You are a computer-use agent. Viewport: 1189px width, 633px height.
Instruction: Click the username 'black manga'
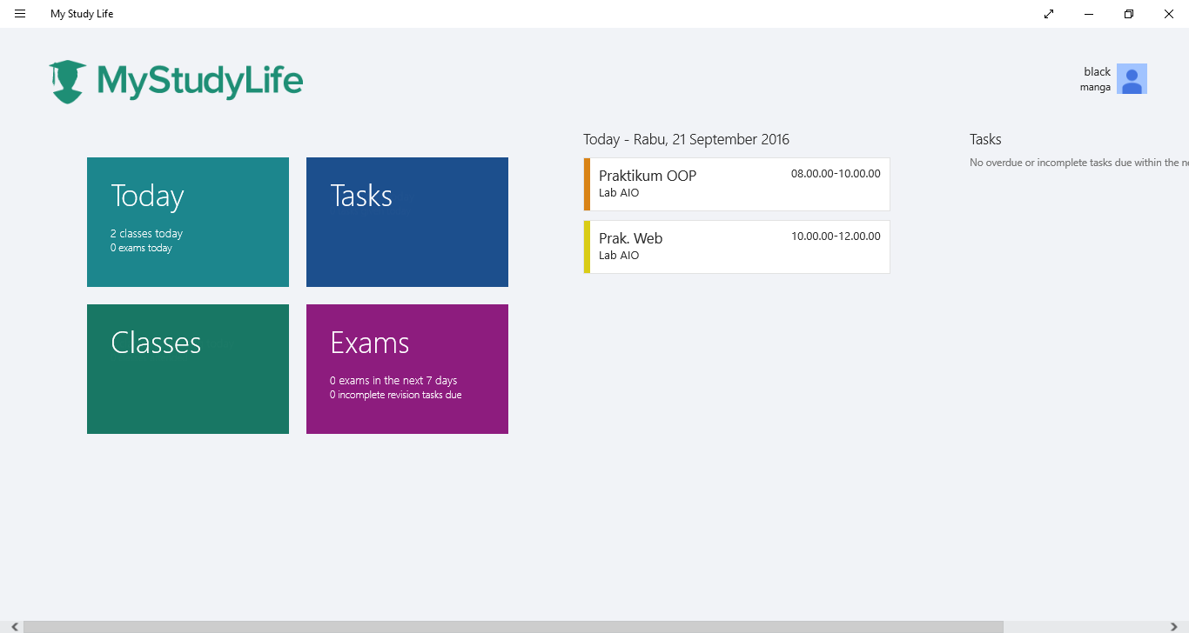pos(1096,79)
